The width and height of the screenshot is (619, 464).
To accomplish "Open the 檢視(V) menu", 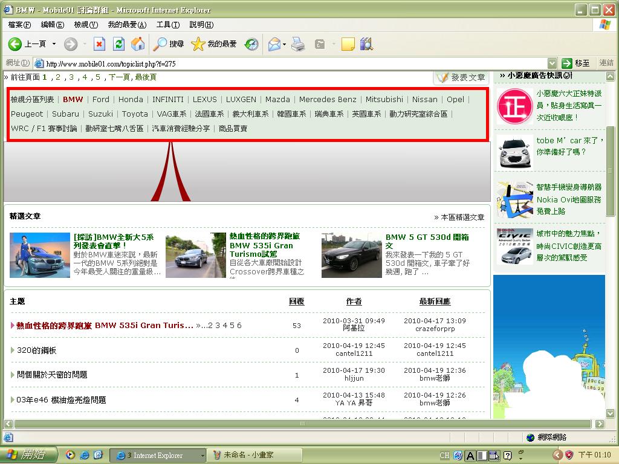I will [86, 25].
